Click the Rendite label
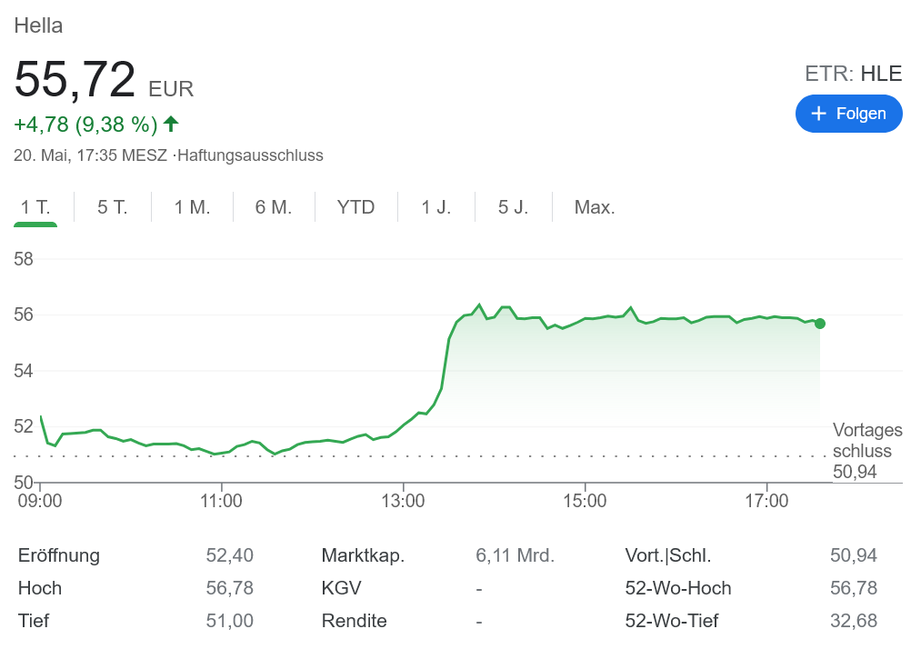 click(x=355, y=621)
